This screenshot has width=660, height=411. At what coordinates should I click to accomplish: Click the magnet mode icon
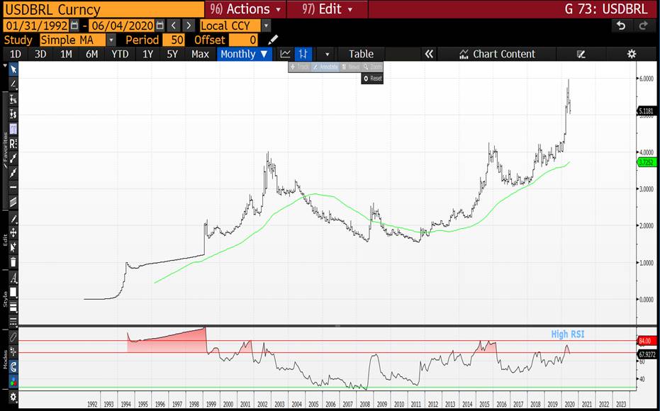click(x=13, y=366)
